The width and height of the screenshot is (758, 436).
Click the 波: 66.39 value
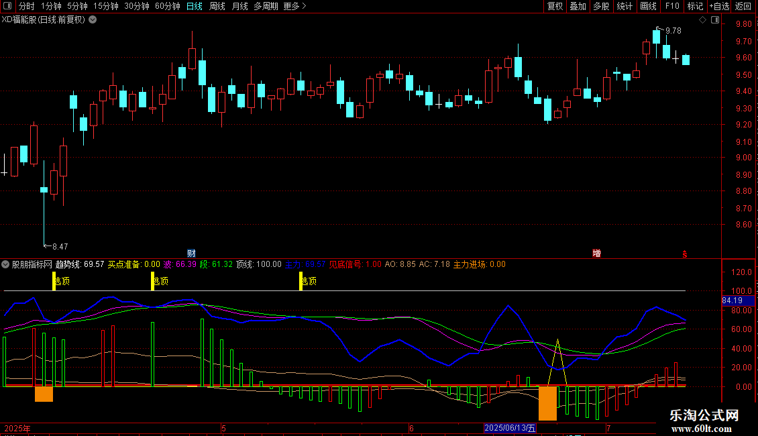point(180,264)
